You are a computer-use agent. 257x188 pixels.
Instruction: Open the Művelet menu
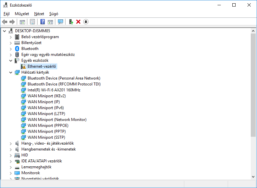22,14
